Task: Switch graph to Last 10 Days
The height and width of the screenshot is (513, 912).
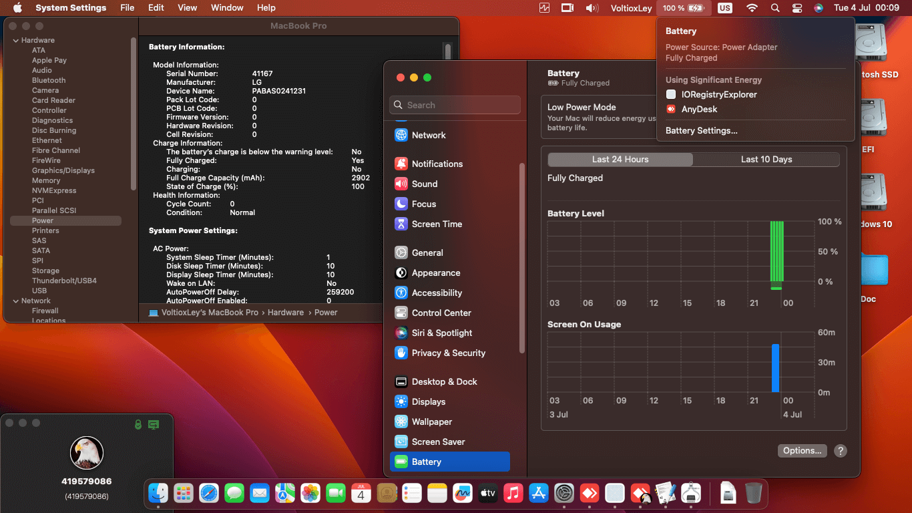Action: pos(766,160)
